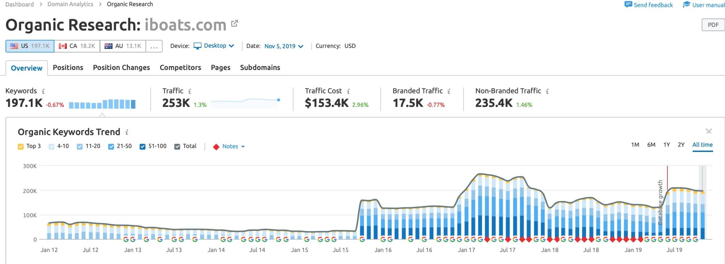
Task: Open the Date Nov 5, 2019 dropdown
Action: [284, 46]
